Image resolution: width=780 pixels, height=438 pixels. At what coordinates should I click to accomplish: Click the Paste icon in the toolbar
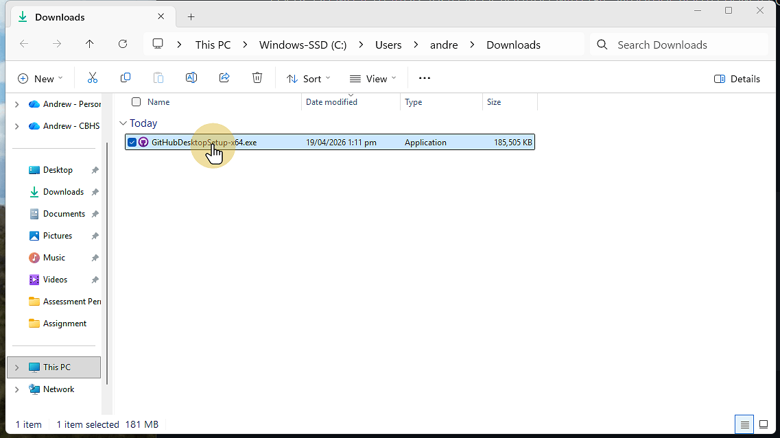[158, 77]
